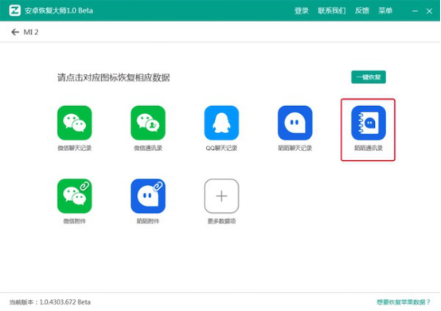
Task: Click the 一键恢复 one-click recovery button
Action: tap(369, 77)
